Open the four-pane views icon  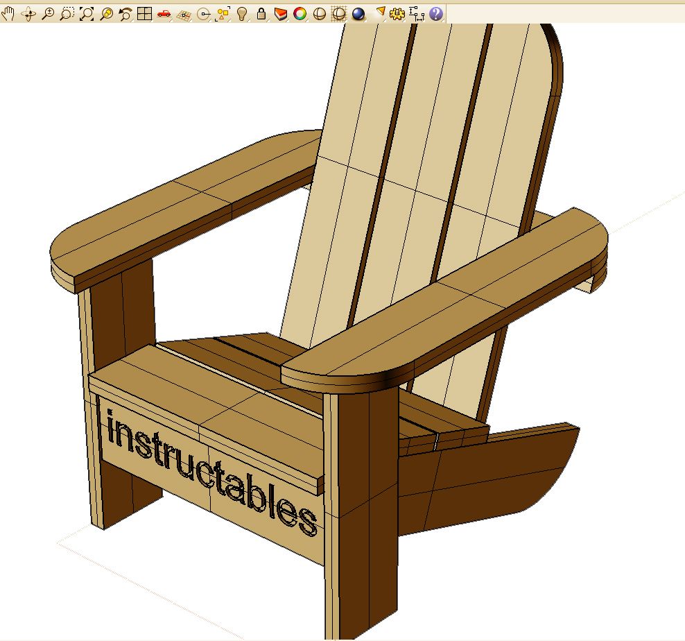coord(144,12)
